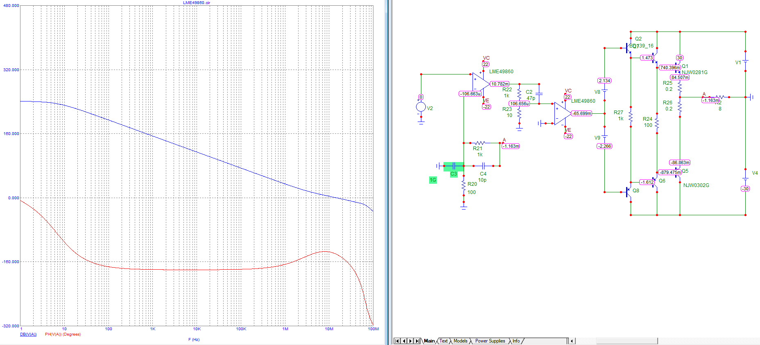Viewport: 760px width, 345px height.
Task: Select the R26 0.2 ohm emitter resistor
Action: click(x=680, y=107)
